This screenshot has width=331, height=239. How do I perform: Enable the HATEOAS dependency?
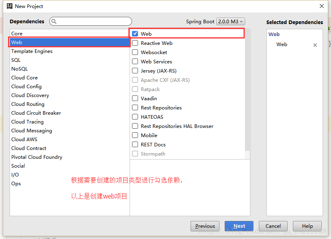point(135,117)
